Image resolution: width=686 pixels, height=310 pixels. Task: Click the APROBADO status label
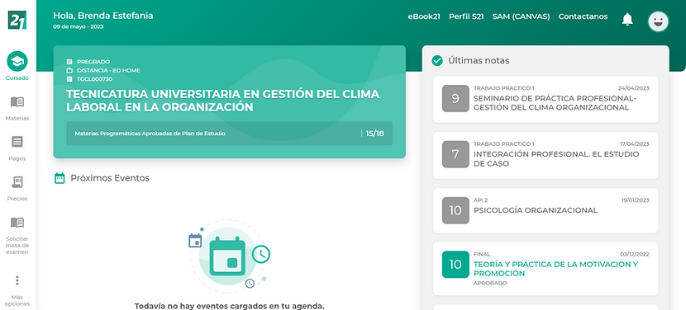pyautogui.click(x=490, y=284)
